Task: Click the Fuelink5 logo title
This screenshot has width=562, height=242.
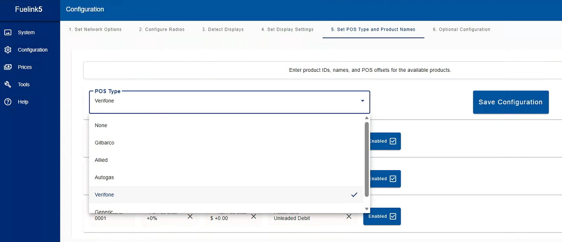Action: 29,9
